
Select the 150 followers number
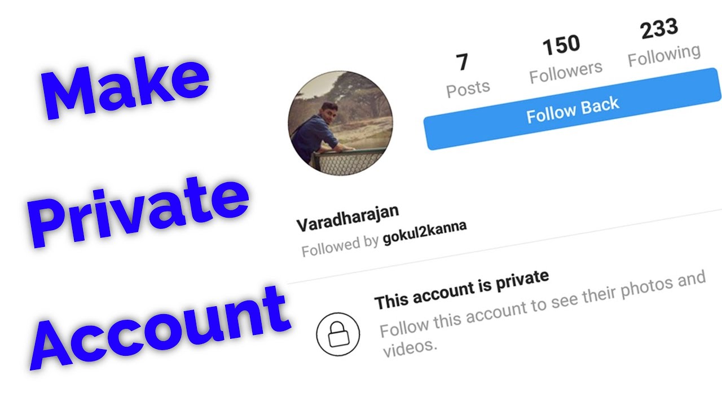(x=561, y=46)
